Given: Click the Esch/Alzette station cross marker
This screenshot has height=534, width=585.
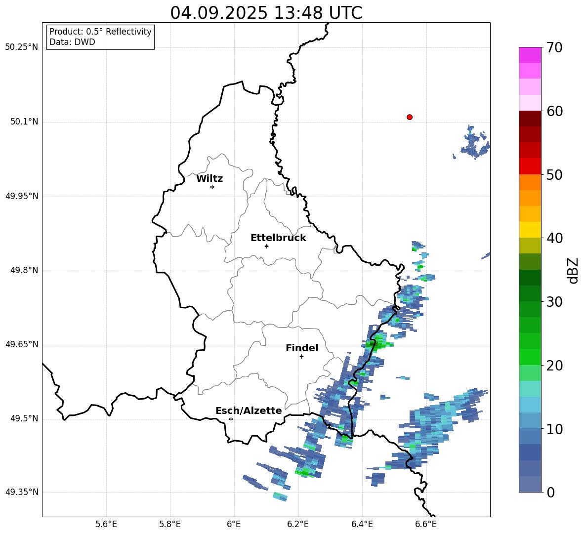Looking at the screenshot, I should tap(231, 419).
